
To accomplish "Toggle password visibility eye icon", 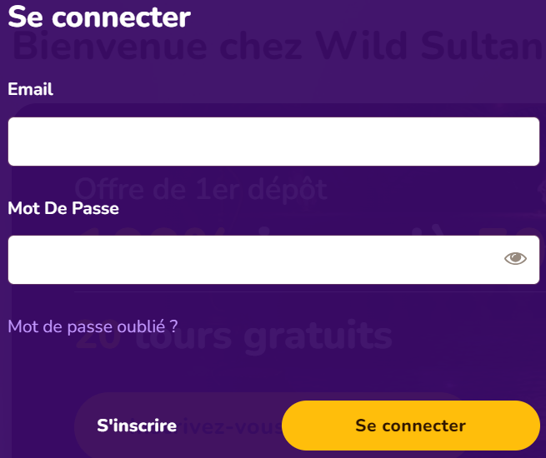I will click(x=515, y=258).
